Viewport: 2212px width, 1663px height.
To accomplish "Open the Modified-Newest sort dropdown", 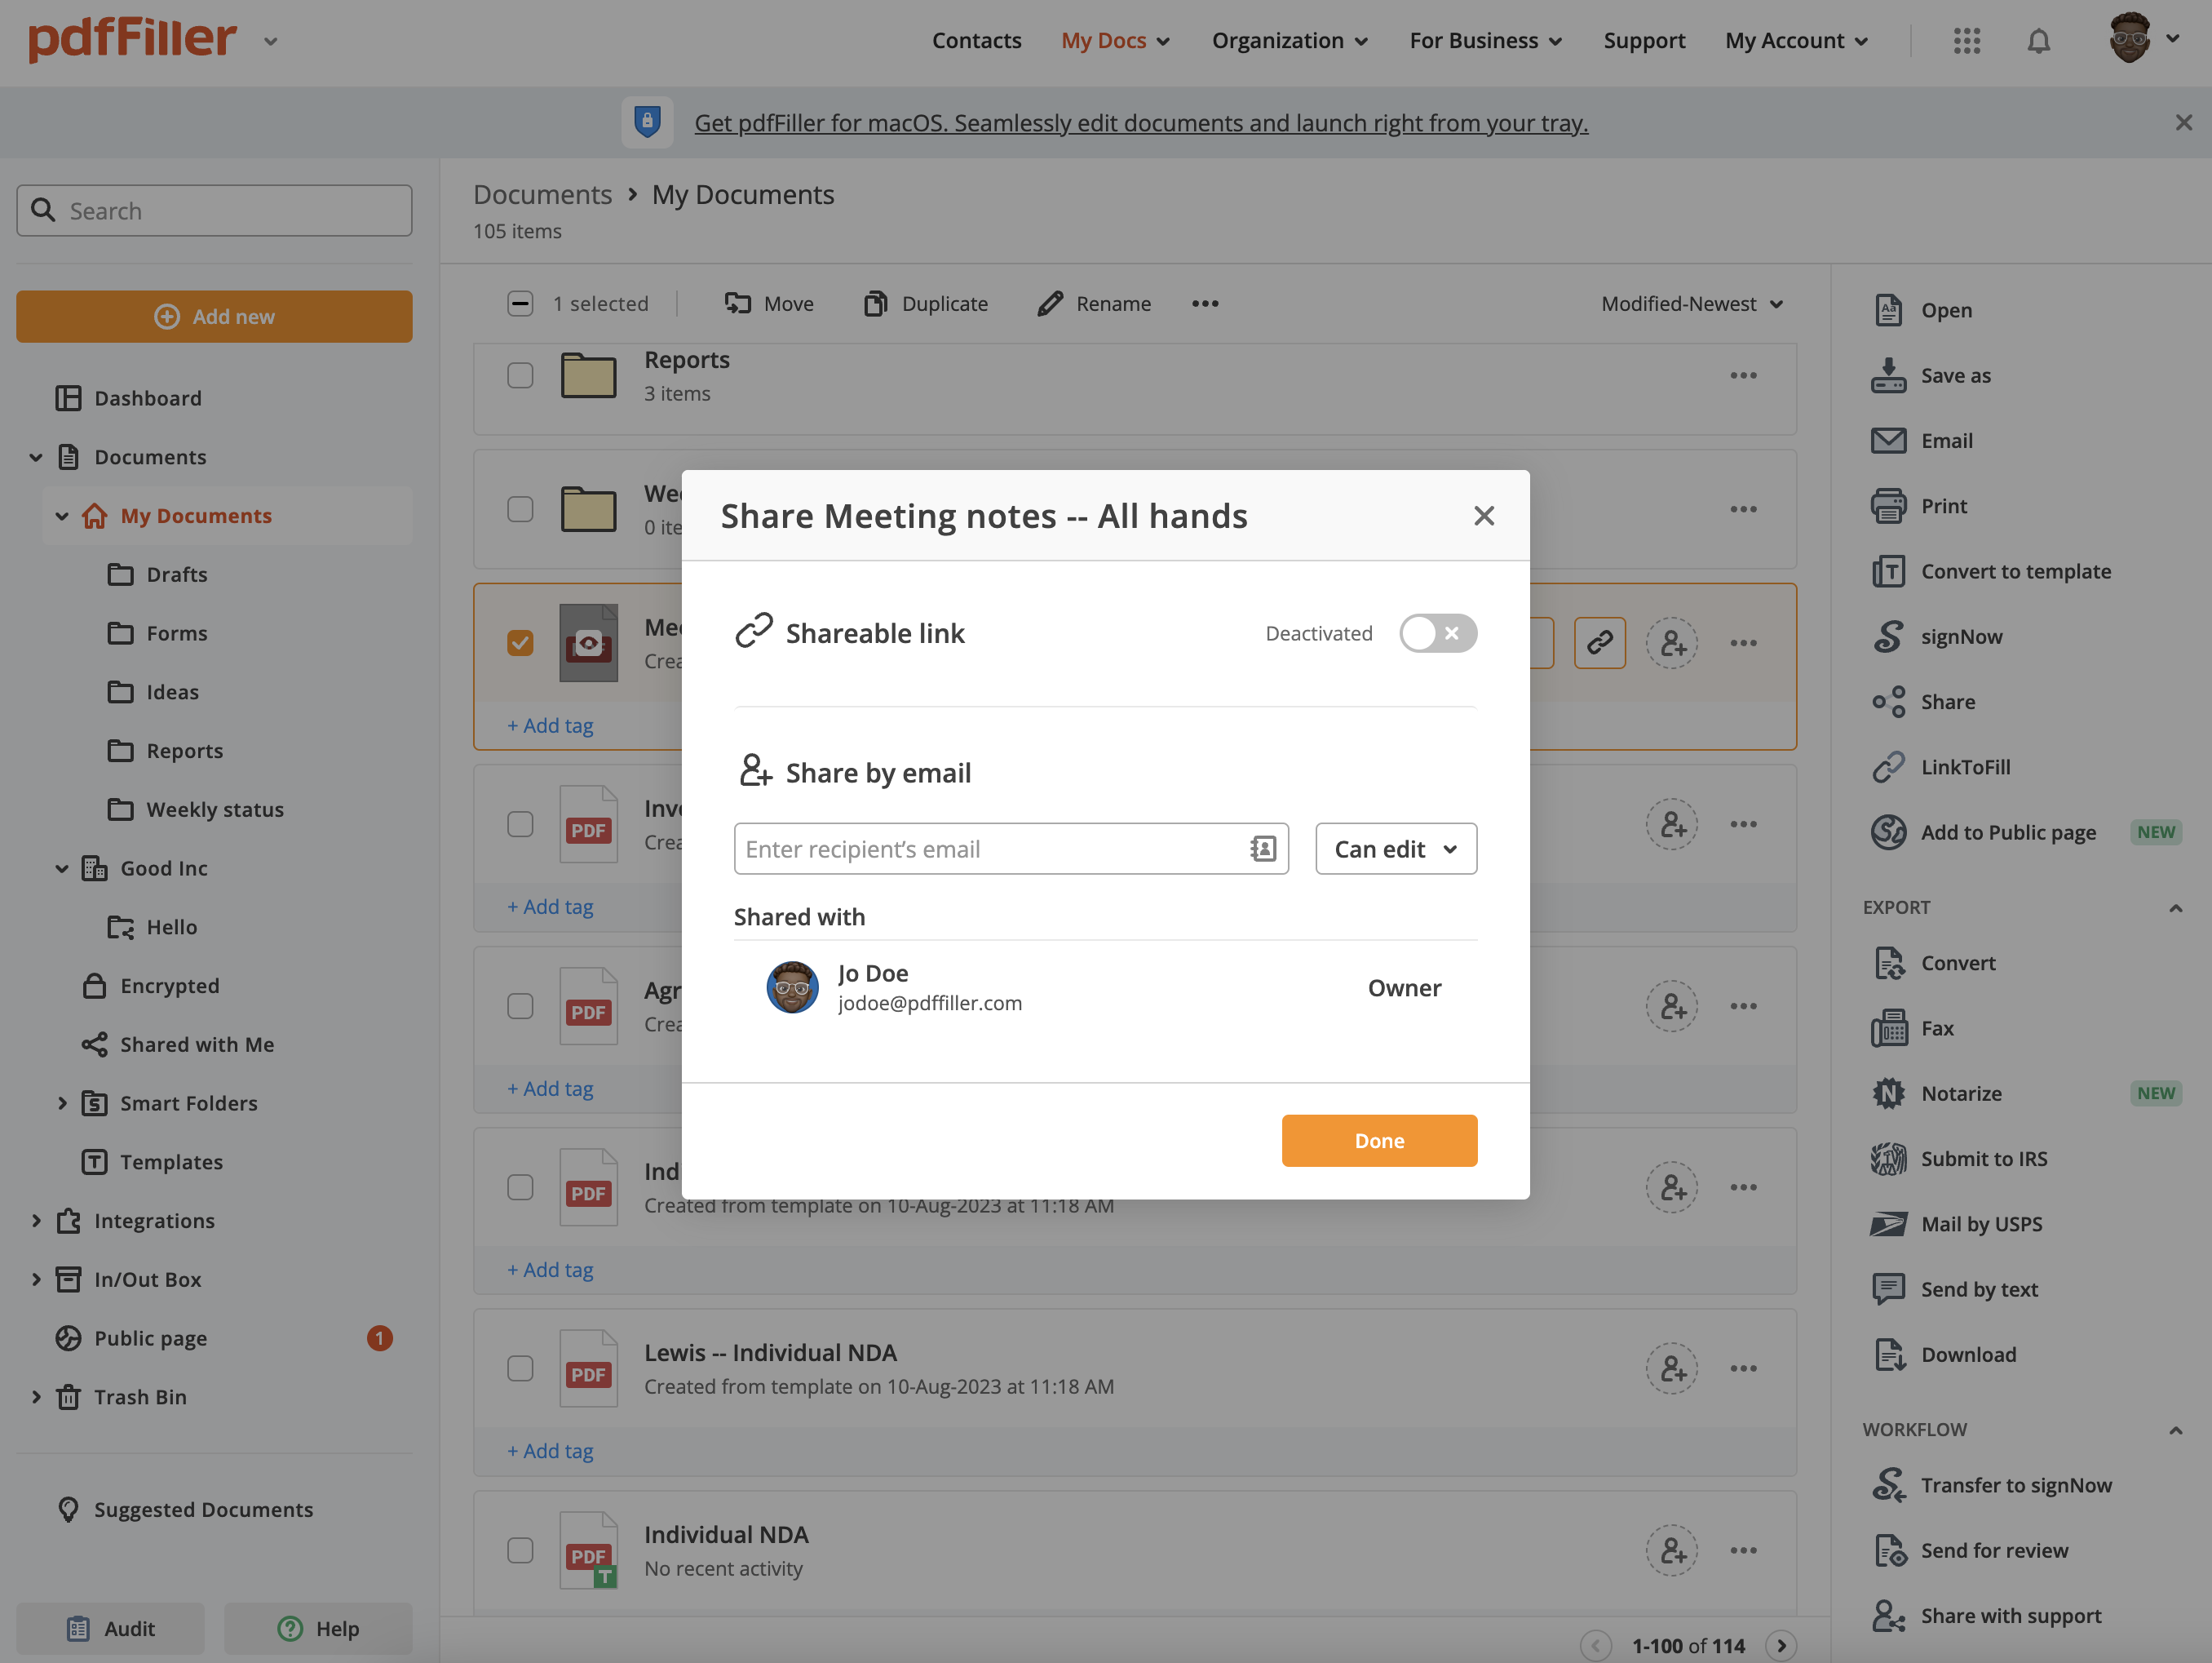I will pyautogui.click(x=1691, y=304).
